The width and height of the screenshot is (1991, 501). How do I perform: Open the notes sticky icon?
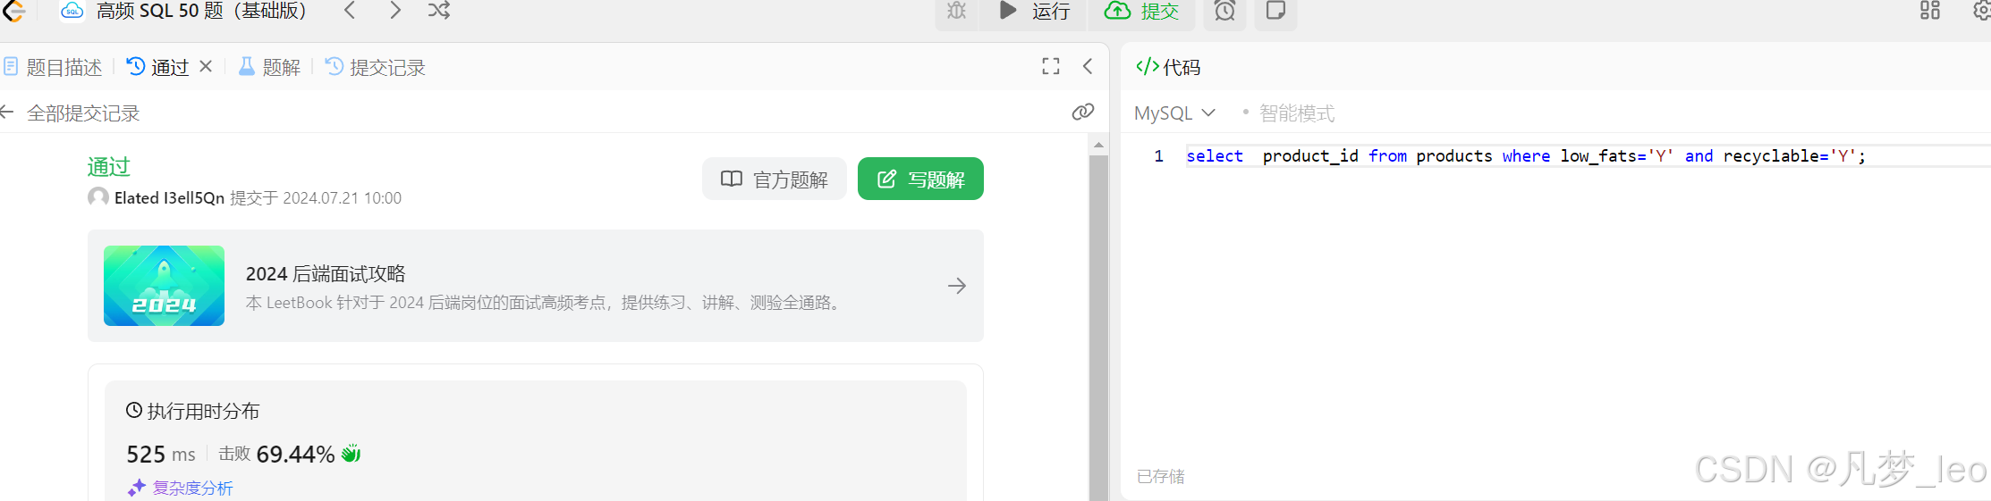pyautogui.click(x=1276, y=11)
